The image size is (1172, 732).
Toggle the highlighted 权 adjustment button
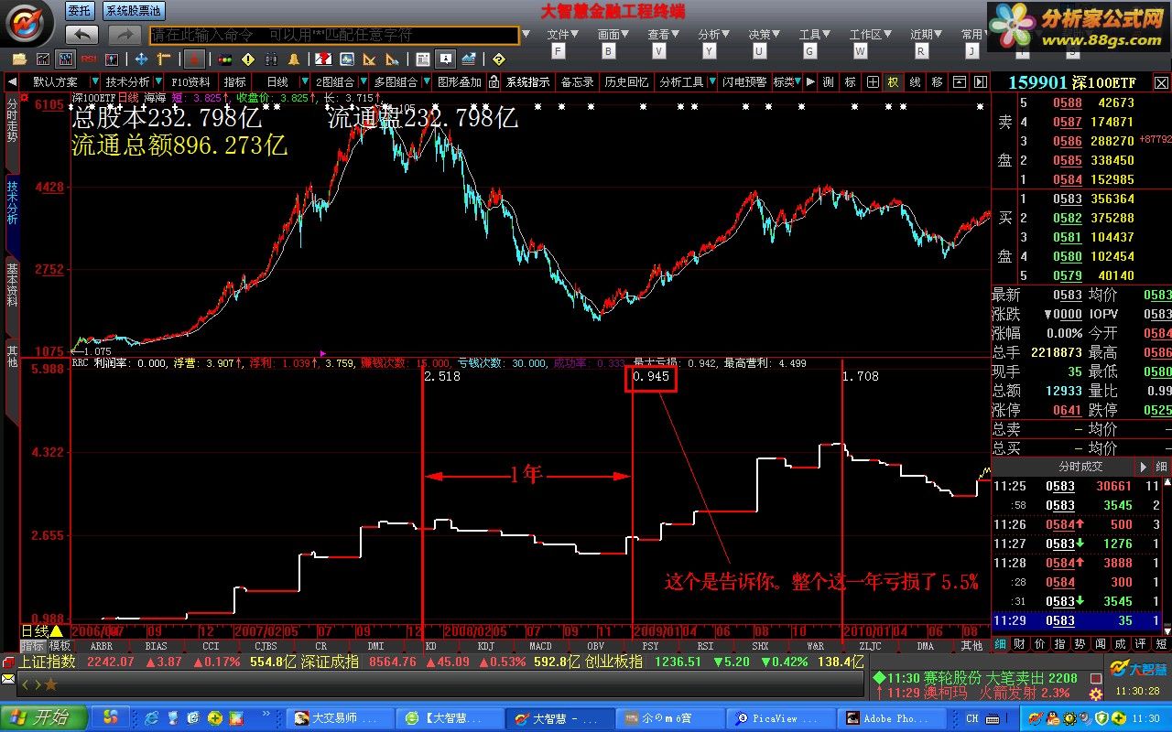click(x=893, y=82)
